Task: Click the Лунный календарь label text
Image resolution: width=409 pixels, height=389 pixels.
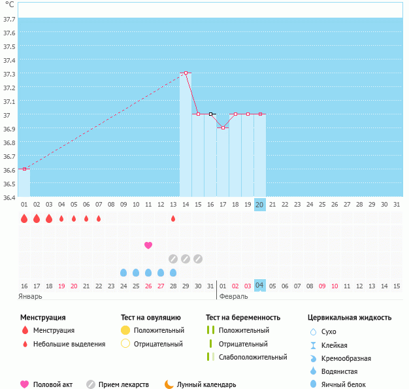Action: [x=206, y=384]
